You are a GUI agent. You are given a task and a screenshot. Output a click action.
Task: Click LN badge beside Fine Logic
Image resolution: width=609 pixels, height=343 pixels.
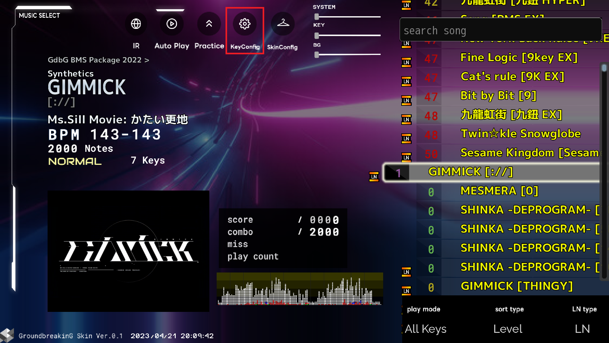[x=406, y=62]
